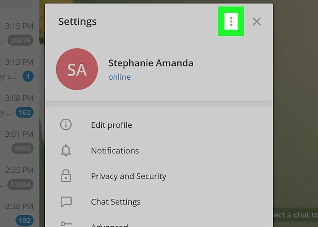Click the info icon beside Edit profile
The width and height of the screenshot is (318, 227).
[66, 125]
